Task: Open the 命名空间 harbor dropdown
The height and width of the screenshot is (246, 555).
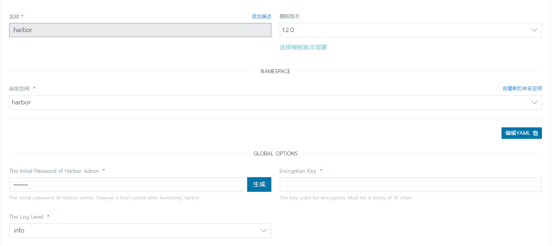Action: [x=275, y=102]
